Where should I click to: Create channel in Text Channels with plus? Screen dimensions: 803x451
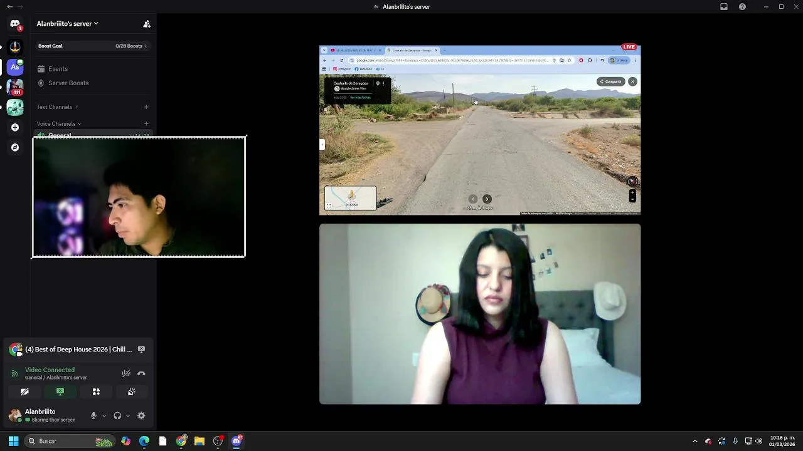tap(146, 107)
